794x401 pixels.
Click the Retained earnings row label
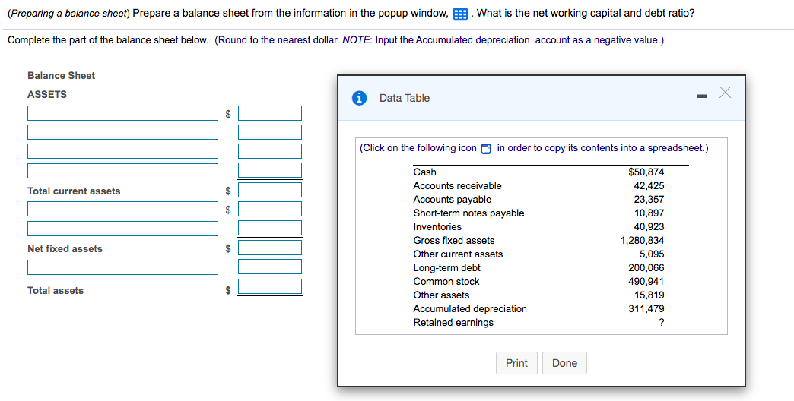click(x=453, y=322)
